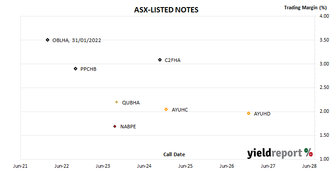Screen dimensions: 333x173
Task: Select the AYUHC orange data marker
Action: point(166,109)
